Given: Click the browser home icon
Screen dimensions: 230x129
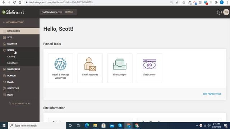Looking at the screenshot, I should click(x=20, y=3).
